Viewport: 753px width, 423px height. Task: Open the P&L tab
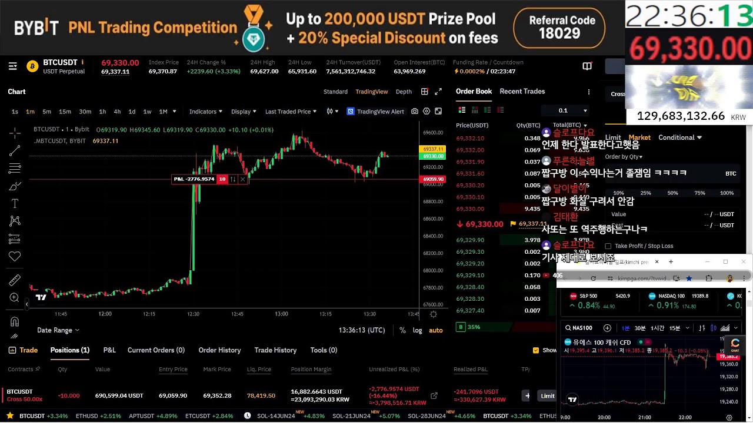[109, 350]
